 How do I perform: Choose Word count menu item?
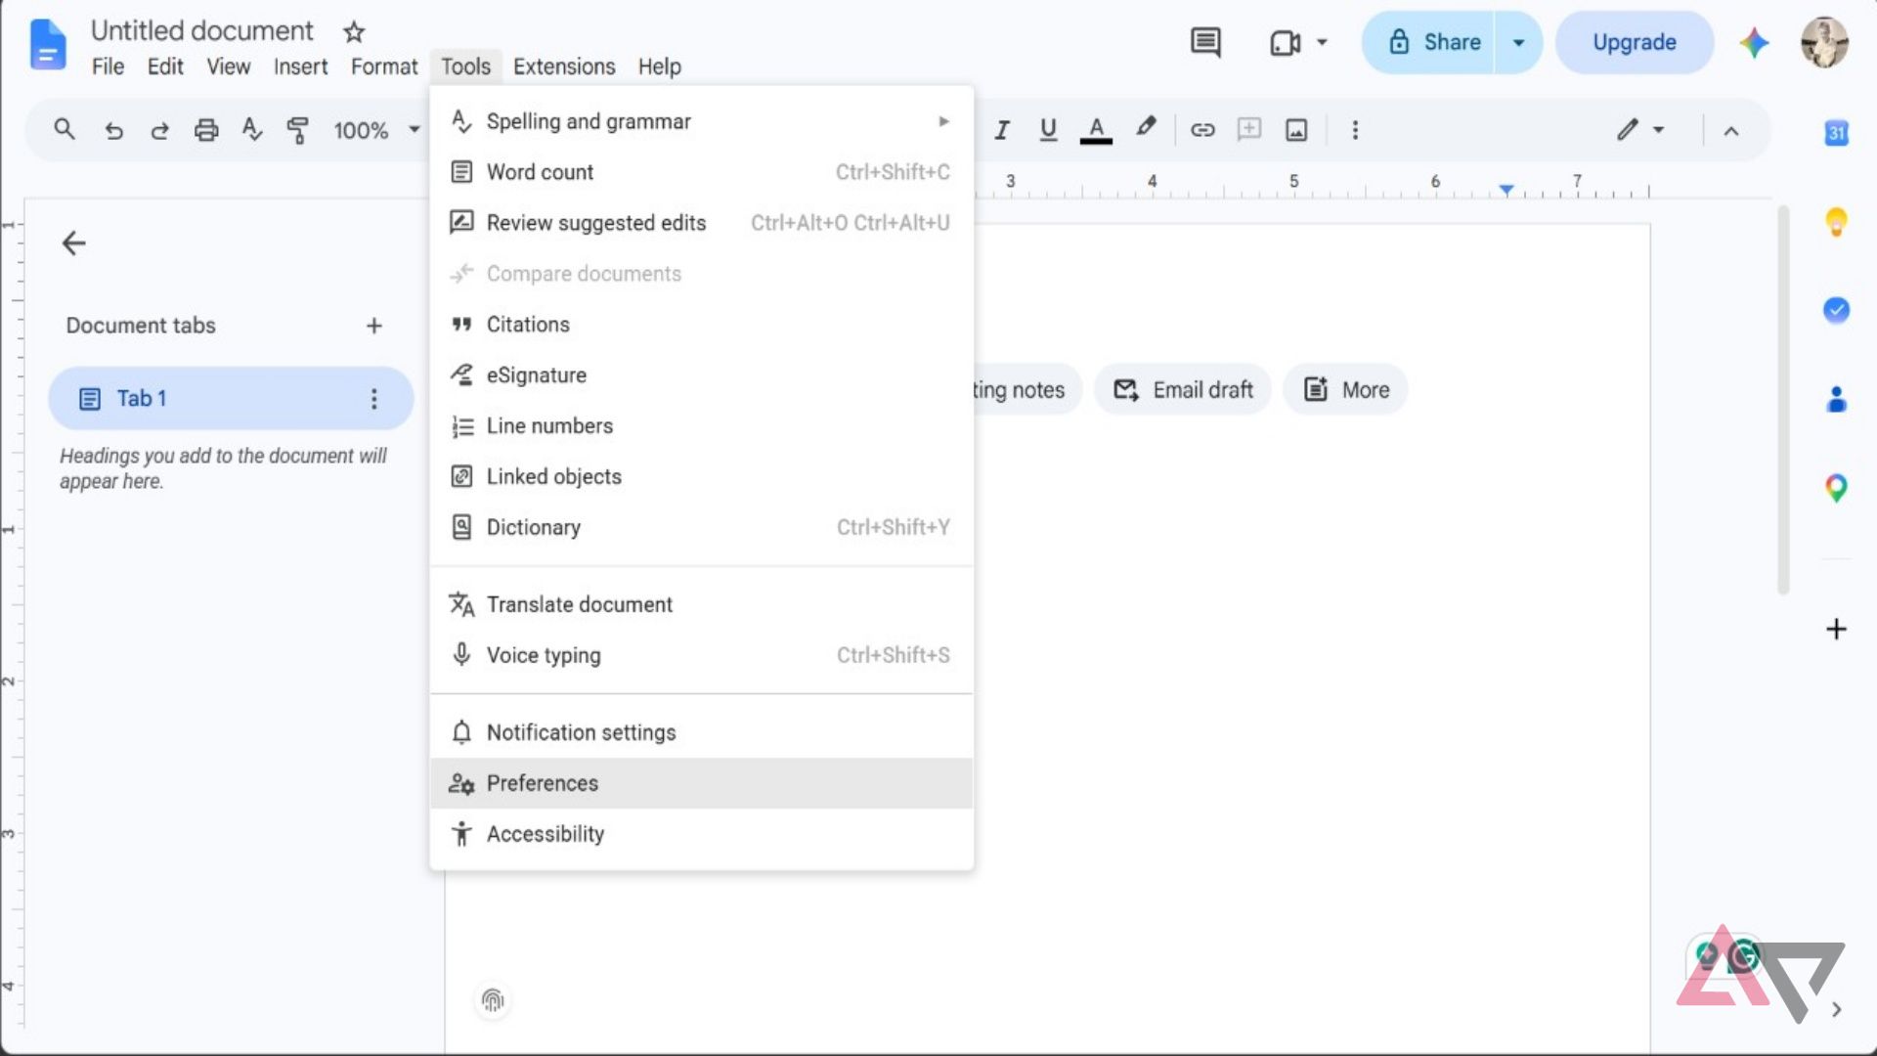coord(701,172)
